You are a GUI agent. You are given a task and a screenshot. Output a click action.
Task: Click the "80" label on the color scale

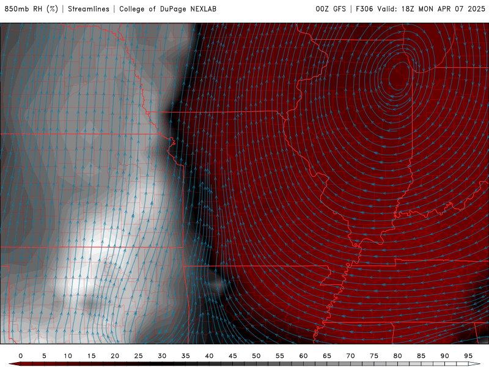coord(398,356)
